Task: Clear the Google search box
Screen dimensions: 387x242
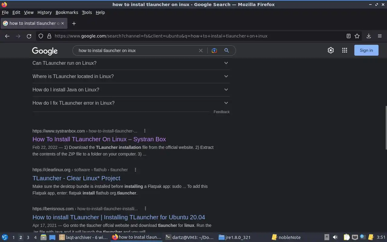Action: coord(200,51)
